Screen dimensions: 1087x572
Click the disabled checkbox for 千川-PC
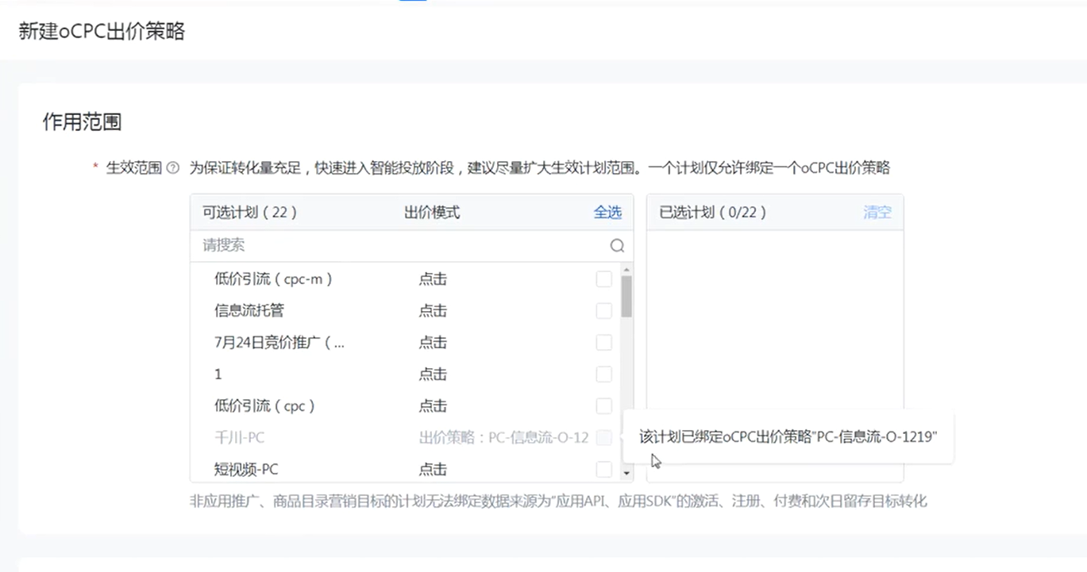pyautogui.click(x=604, y=438)
